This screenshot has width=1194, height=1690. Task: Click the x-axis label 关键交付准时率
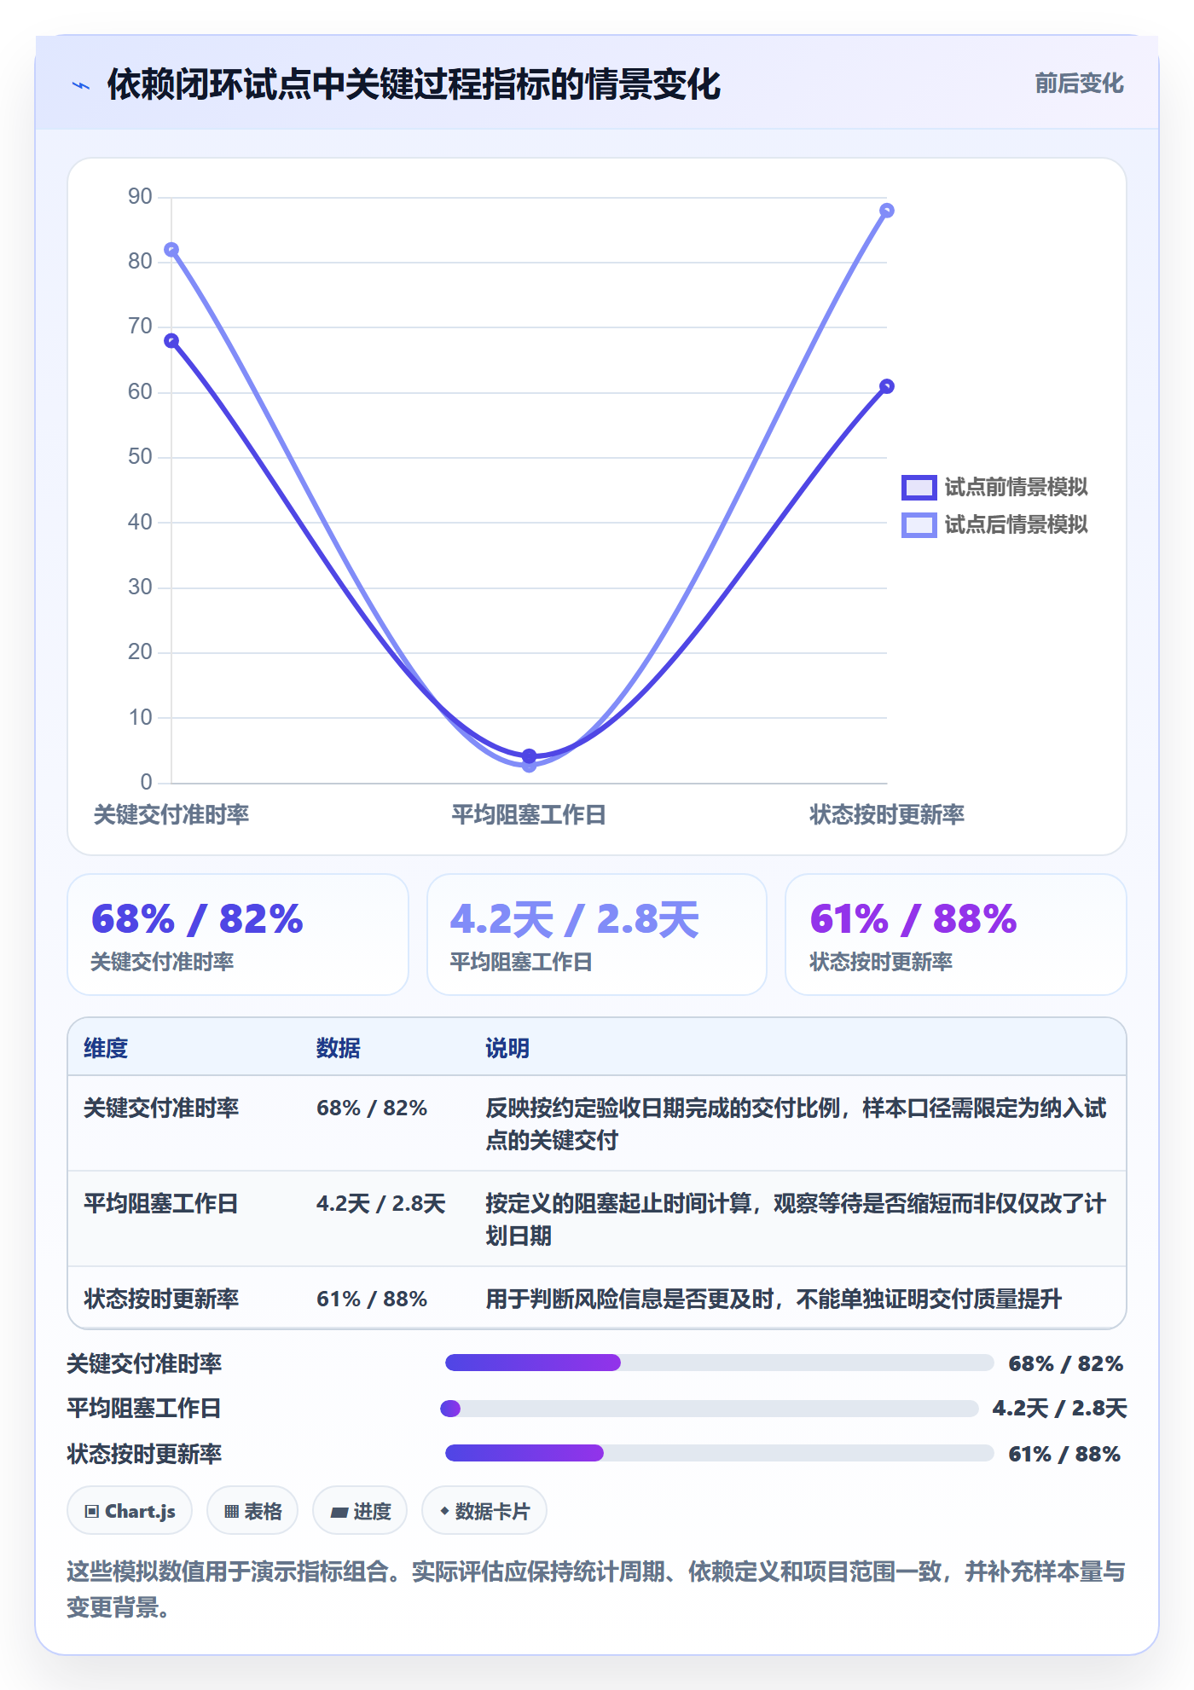(x=171, y=815)
